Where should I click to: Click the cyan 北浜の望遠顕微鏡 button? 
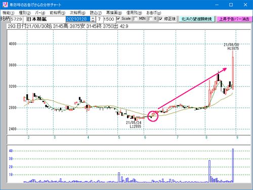196,19
